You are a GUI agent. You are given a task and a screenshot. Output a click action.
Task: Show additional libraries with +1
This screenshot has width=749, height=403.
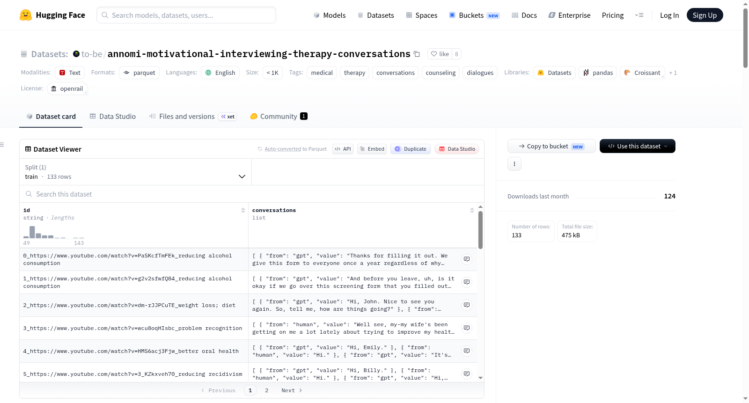[673, 73]
